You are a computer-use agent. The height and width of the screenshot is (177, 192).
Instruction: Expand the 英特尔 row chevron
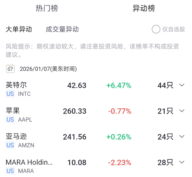[182, 85]
